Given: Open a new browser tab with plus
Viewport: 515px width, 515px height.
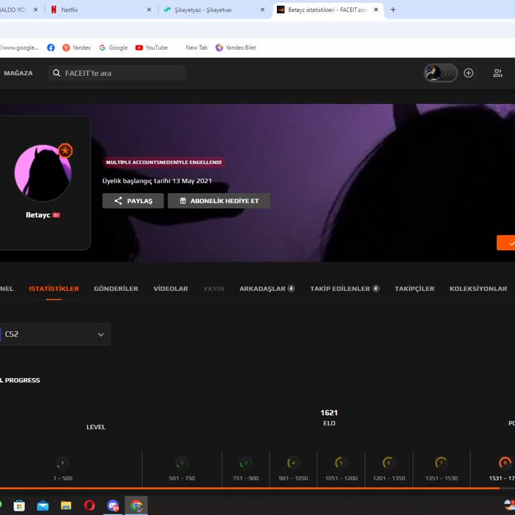Looking at the screenshot, I should coord(393,10).
